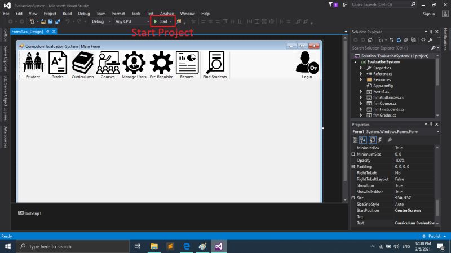This screenshot has height=253, width=451.
Task: Expand the Form1.cs node
Action: coord(361,91)
